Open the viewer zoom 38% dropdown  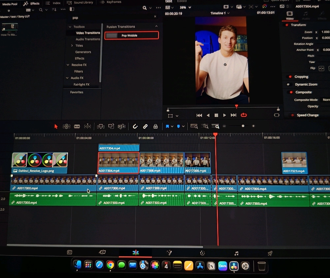point(185,7)
